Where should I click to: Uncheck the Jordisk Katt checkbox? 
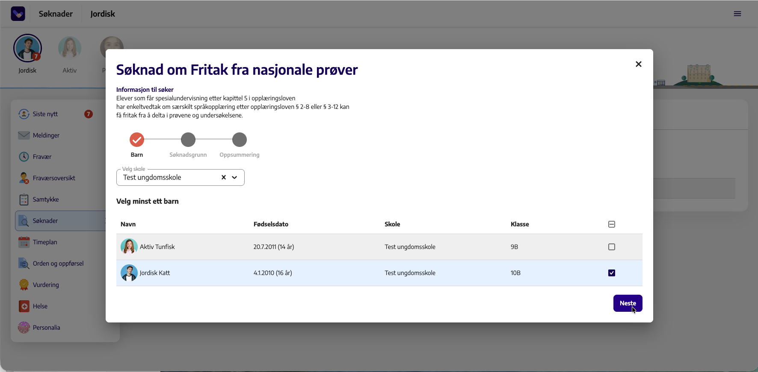tap(612, 273)
